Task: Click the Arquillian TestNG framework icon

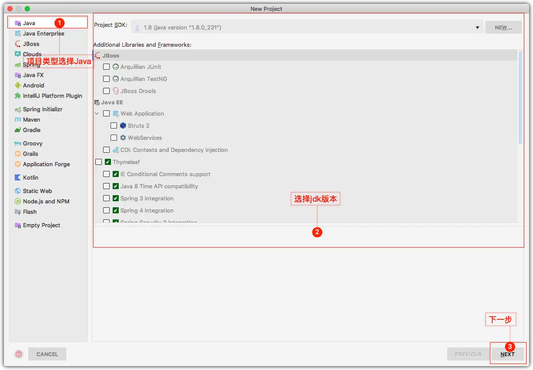Action: click(x=116, y=79)
